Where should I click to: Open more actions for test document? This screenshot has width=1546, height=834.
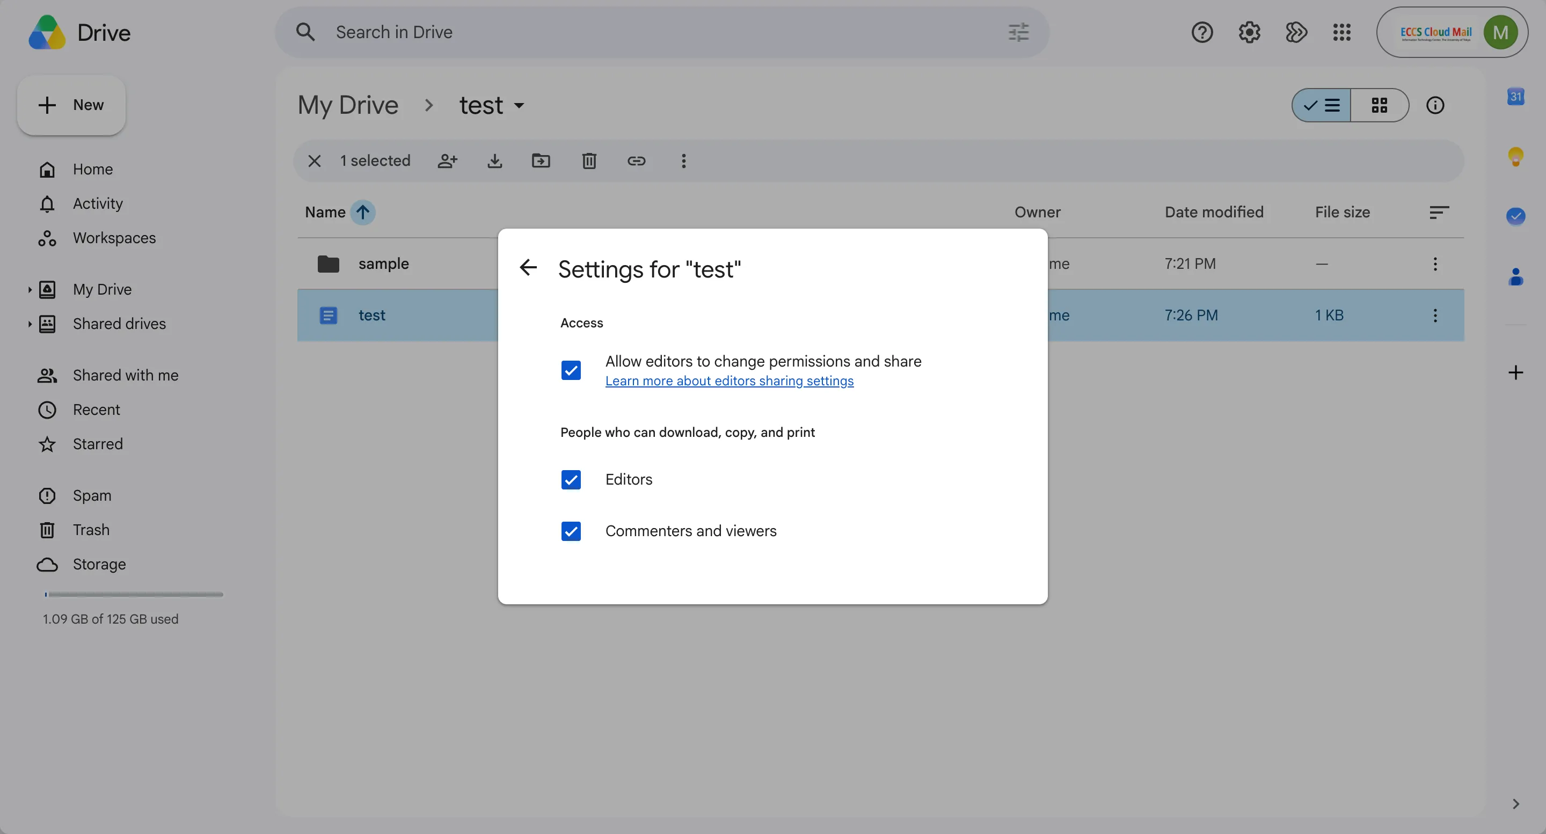1435,315
